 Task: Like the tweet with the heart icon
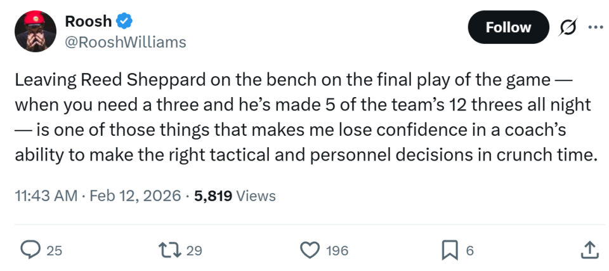310,251
